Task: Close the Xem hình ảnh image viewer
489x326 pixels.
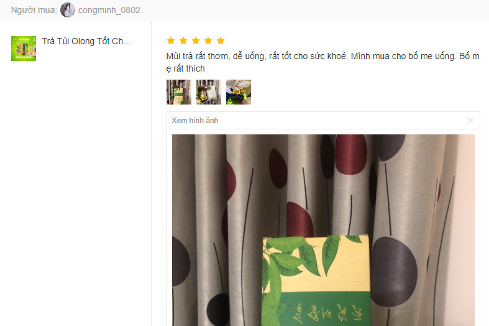Action: point(470,121)
